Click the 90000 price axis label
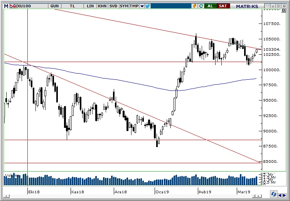 coord(270,131)
